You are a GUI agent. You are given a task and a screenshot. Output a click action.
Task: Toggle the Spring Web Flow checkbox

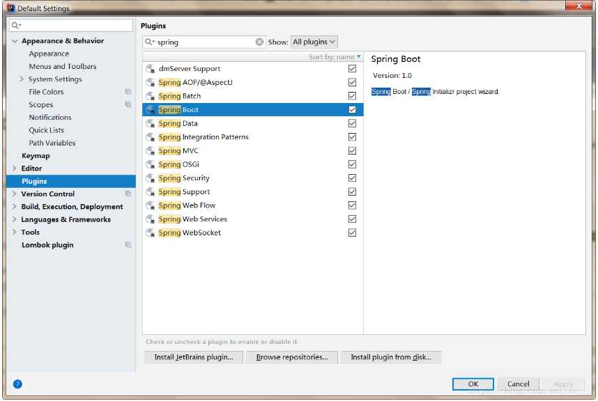tap(353, 205)
